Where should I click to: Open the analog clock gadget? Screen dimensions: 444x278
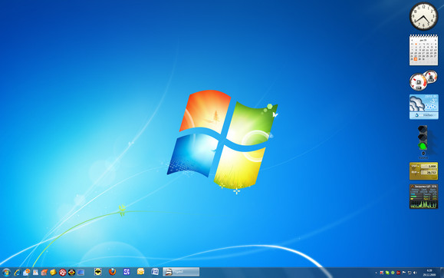click(423, 16)
